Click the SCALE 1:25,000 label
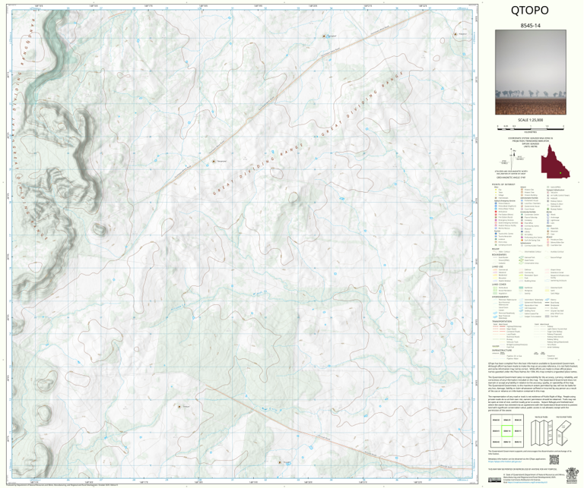This screenshot has width=584, height=488. tap(530, 120)
